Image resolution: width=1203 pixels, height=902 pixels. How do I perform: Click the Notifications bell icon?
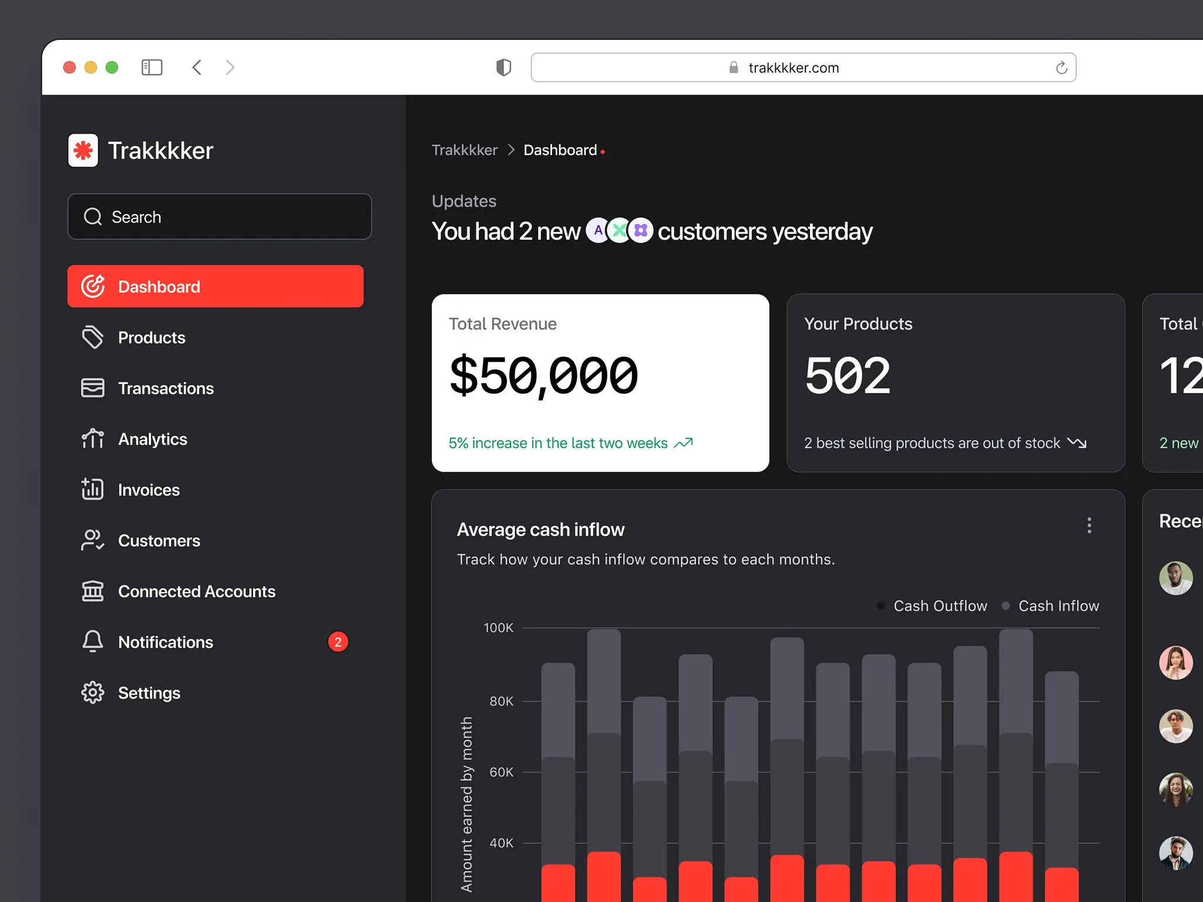click(93, 642)
